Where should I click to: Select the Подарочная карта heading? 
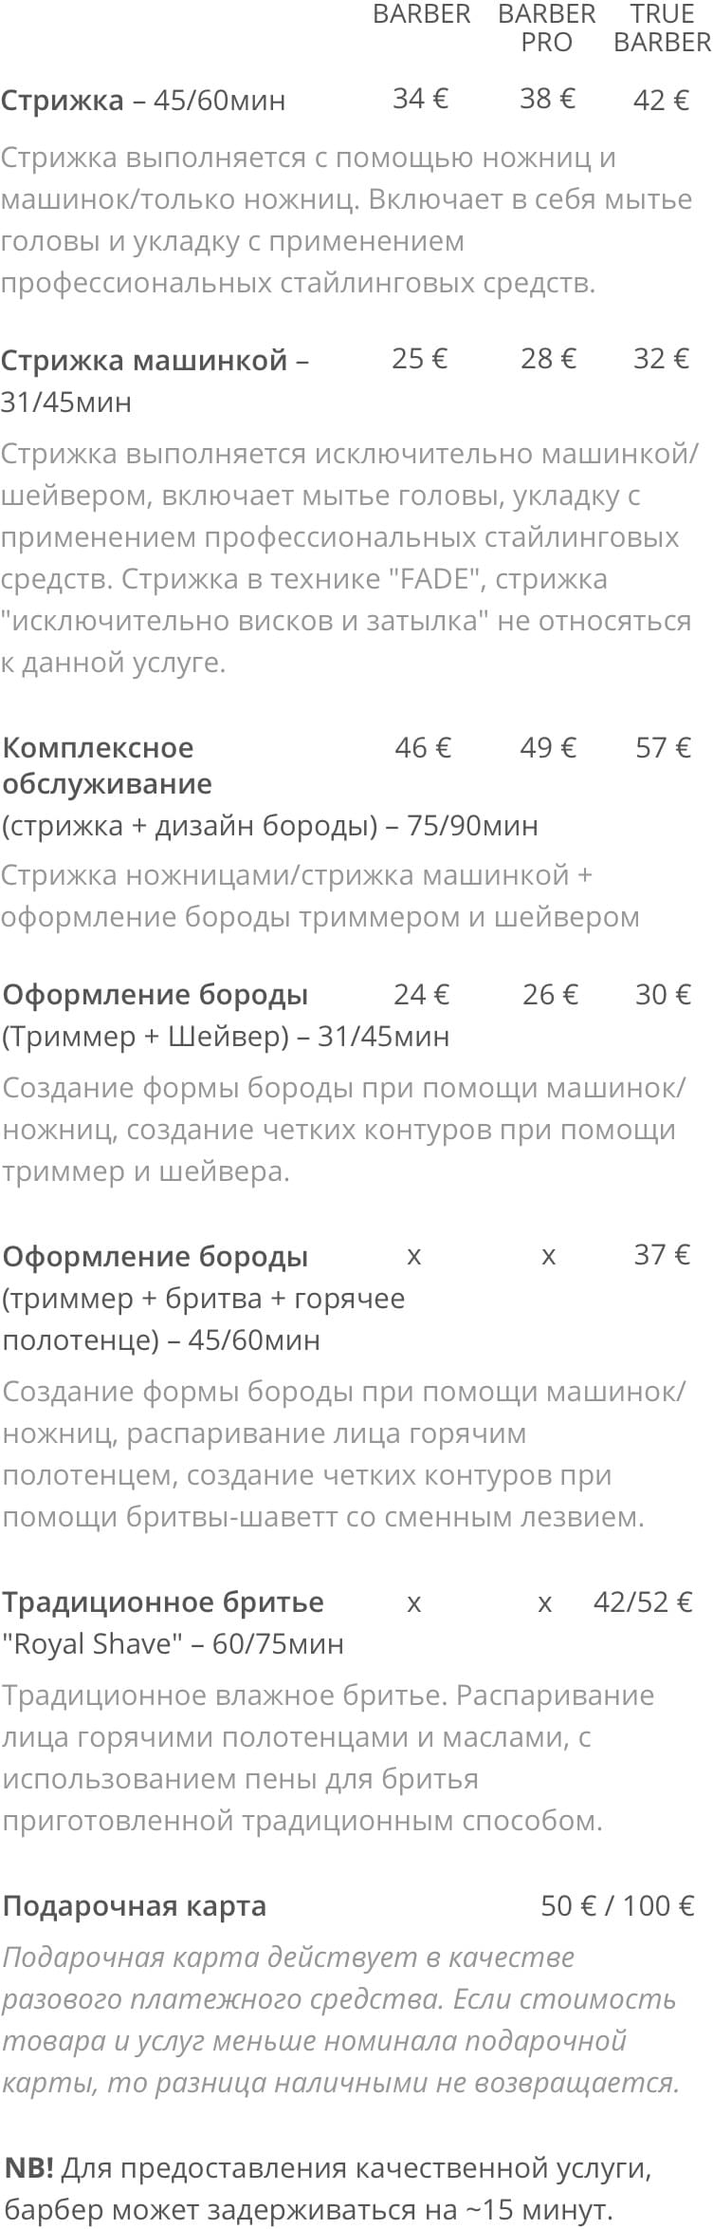pos(135,1906)
